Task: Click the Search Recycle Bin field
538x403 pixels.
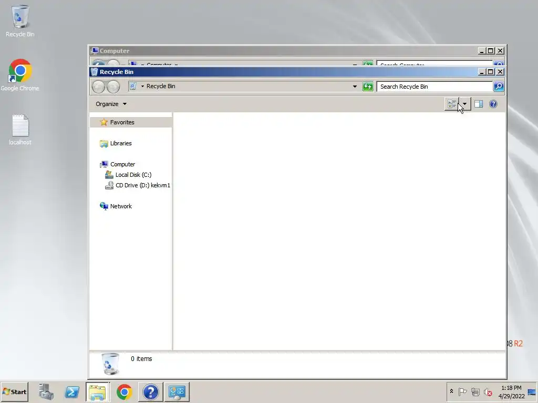Action: tap(434, 87)
